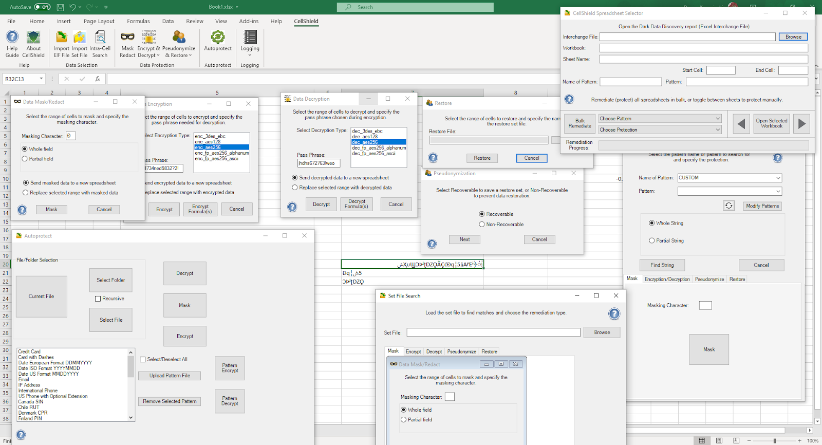
Task: Open the CellShield ribbon tab
Action: 306,21
